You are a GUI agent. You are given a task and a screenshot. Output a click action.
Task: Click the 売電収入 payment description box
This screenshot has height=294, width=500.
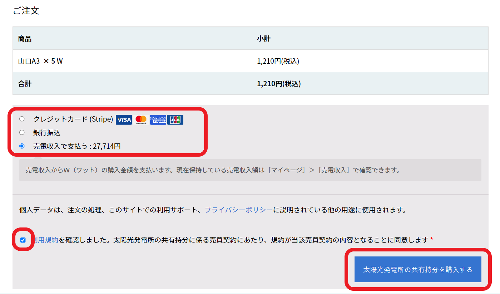click(x=250, y=170)
